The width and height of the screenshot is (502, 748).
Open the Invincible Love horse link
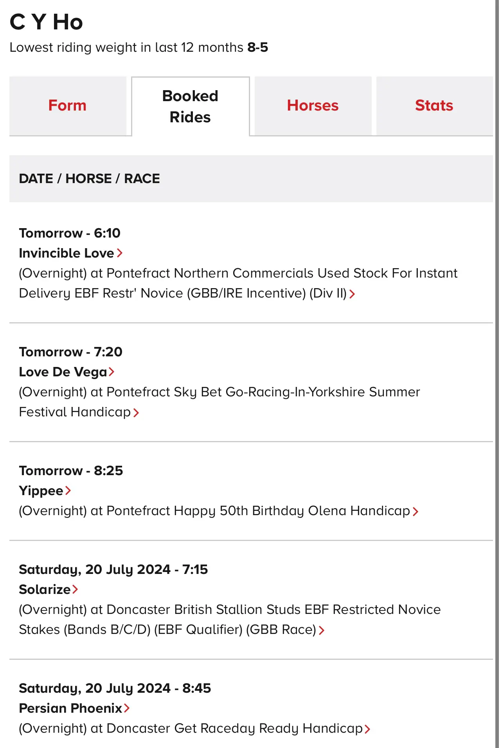[x=67, y=253]
